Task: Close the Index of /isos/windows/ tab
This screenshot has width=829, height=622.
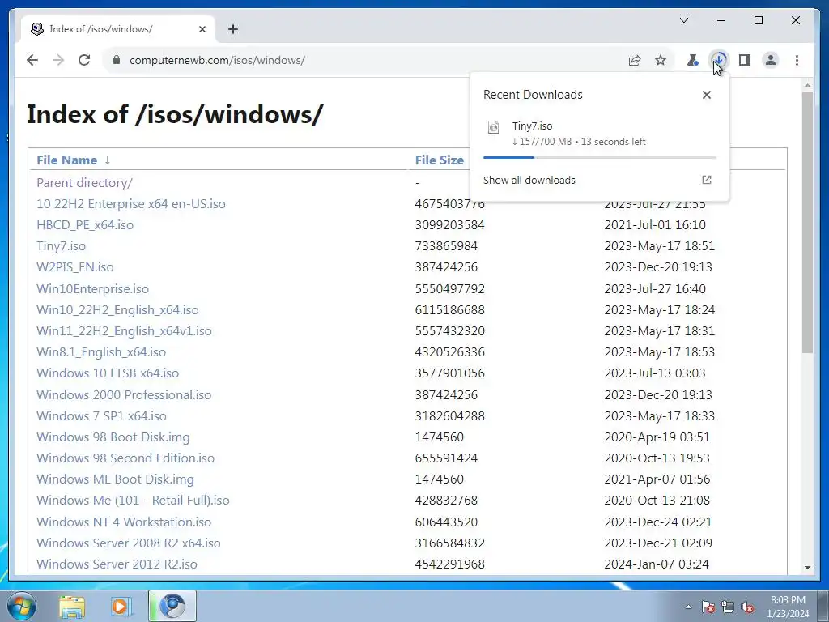Action: [202, 29]
